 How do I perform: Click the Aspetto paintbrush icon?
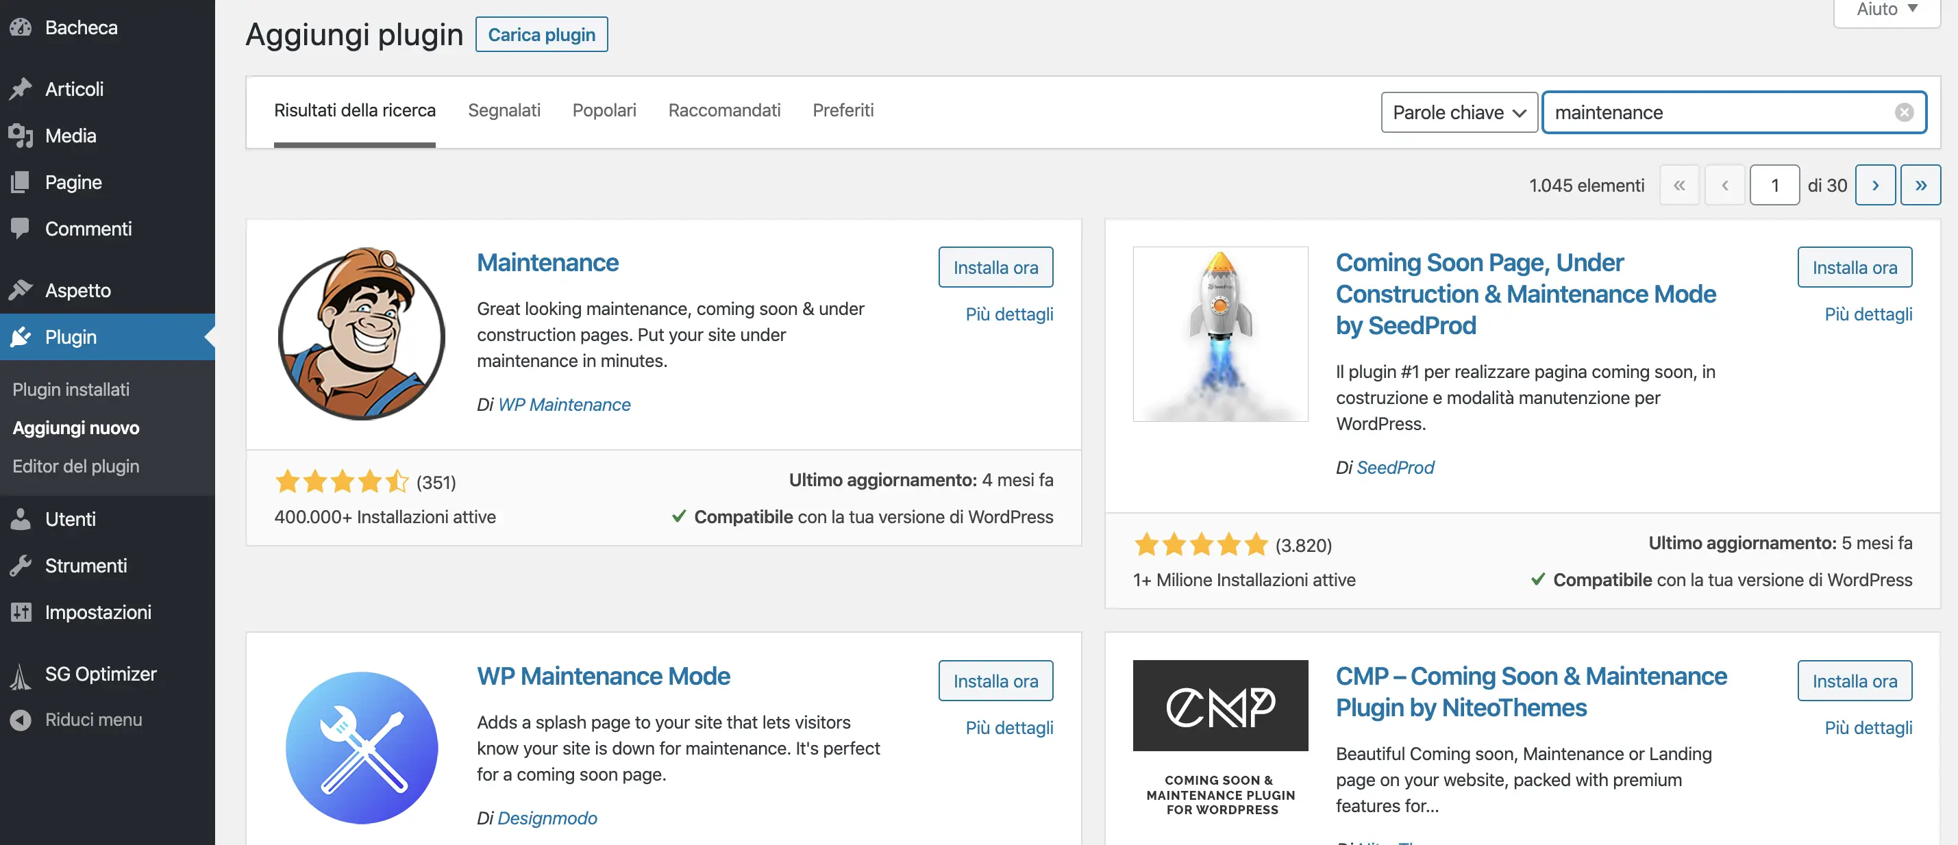(x=21, y=290)
